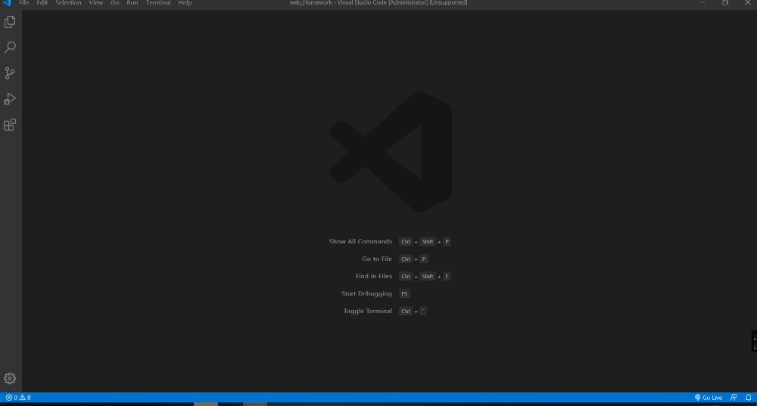Close the VS Code window
The image size is (757, 406).
(x=747, y=2)
